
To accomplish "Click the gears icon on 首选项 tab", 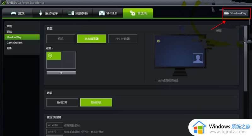I will tap(133, 13).
